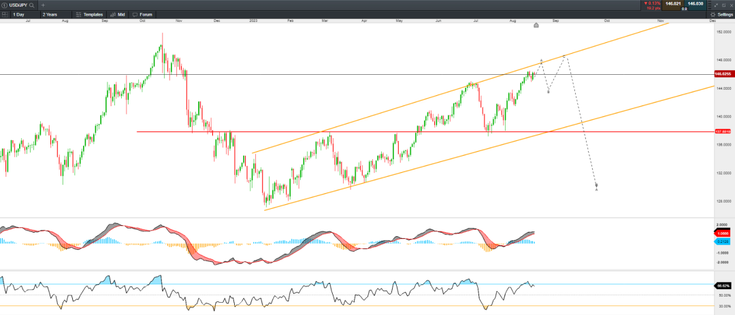Click the search magnifier beside USD/JPY
This screenshot has height=315, width=735.
[31, 5]
